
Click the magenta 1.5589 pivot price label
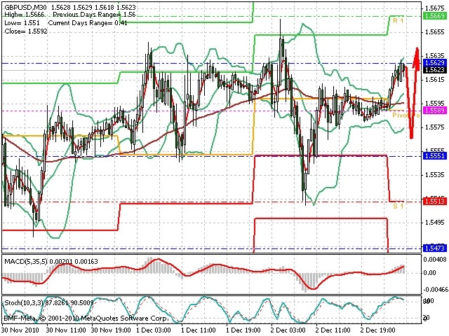(435, 111)
